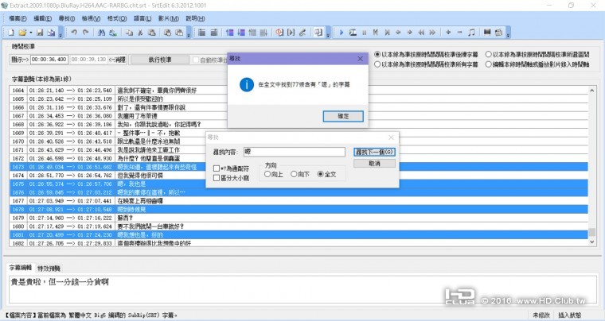Click the binoculars Find icon

click(x=101, y=33)
